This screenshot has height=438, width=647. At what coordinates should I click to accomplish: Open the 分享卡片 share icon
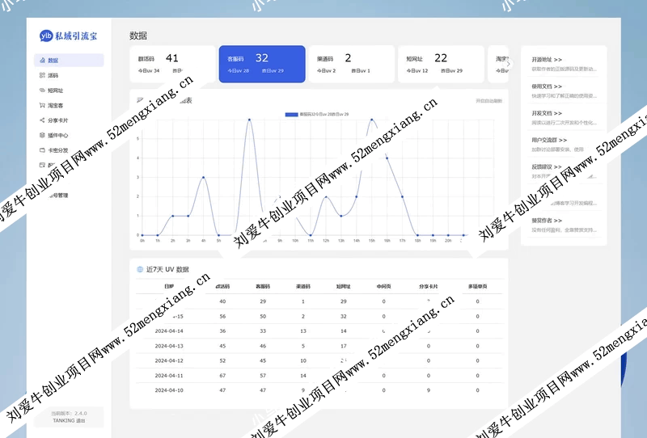coord(42,120)
